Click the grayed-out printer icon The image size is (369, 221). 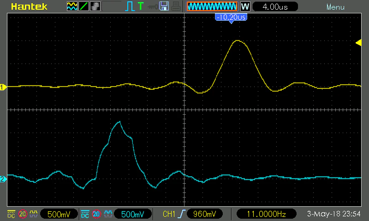click(x=176, y=6)
